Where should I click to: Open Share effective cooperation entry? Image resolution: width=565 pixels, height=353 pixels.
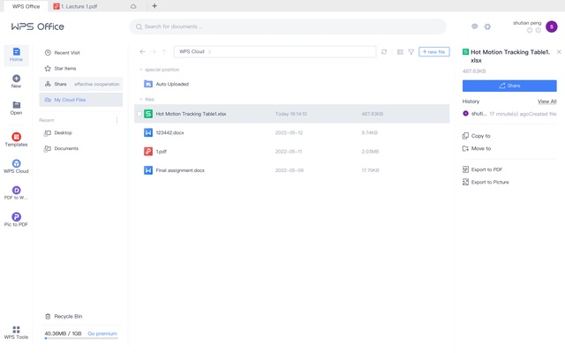point(81,84)
